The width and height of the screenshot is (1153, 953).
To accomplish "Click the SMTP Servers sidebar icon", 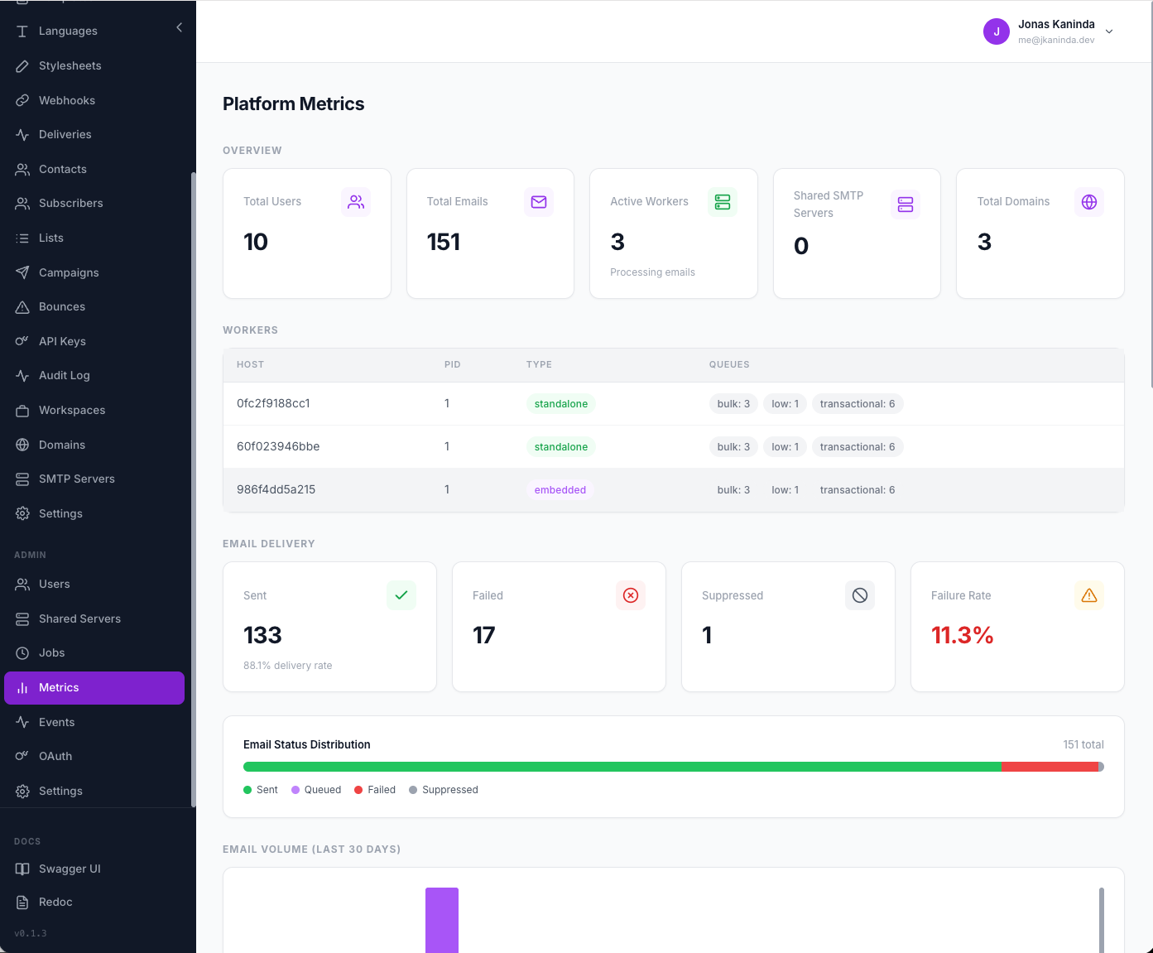I will (x=22, y=479).
